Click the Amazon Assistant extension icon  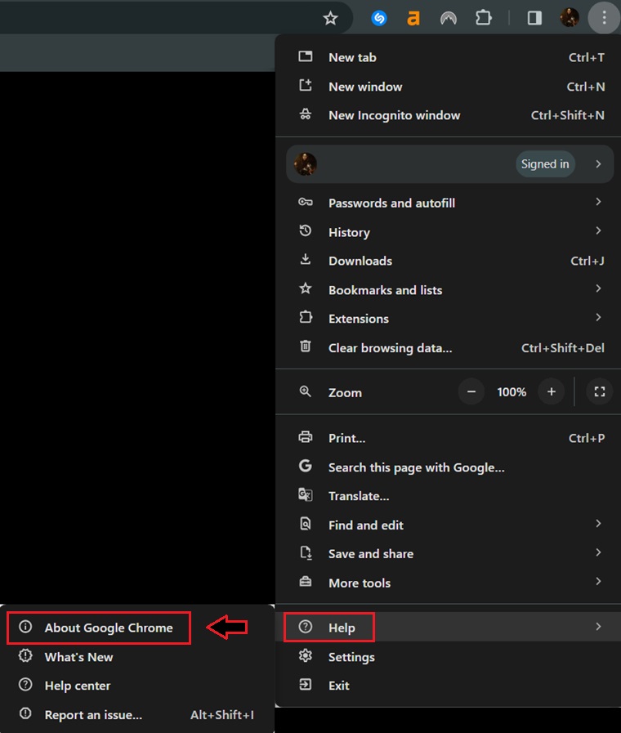413,18
